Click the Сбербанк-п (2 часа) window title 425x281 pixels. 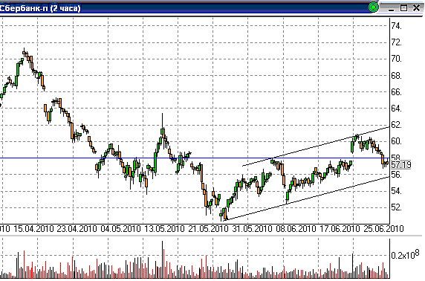[40, 8]
